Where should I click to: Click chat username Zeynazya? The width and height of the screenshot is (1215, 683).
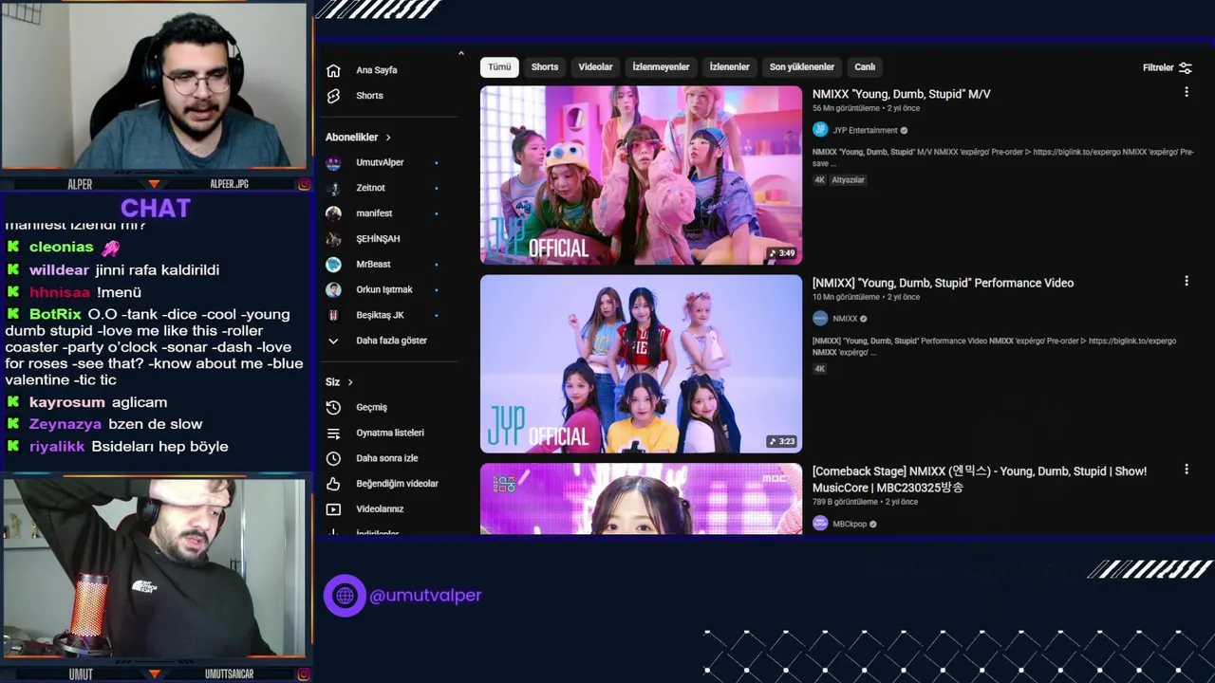pos(65,424)
